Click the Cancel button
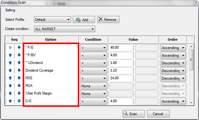 pos(158,114)
